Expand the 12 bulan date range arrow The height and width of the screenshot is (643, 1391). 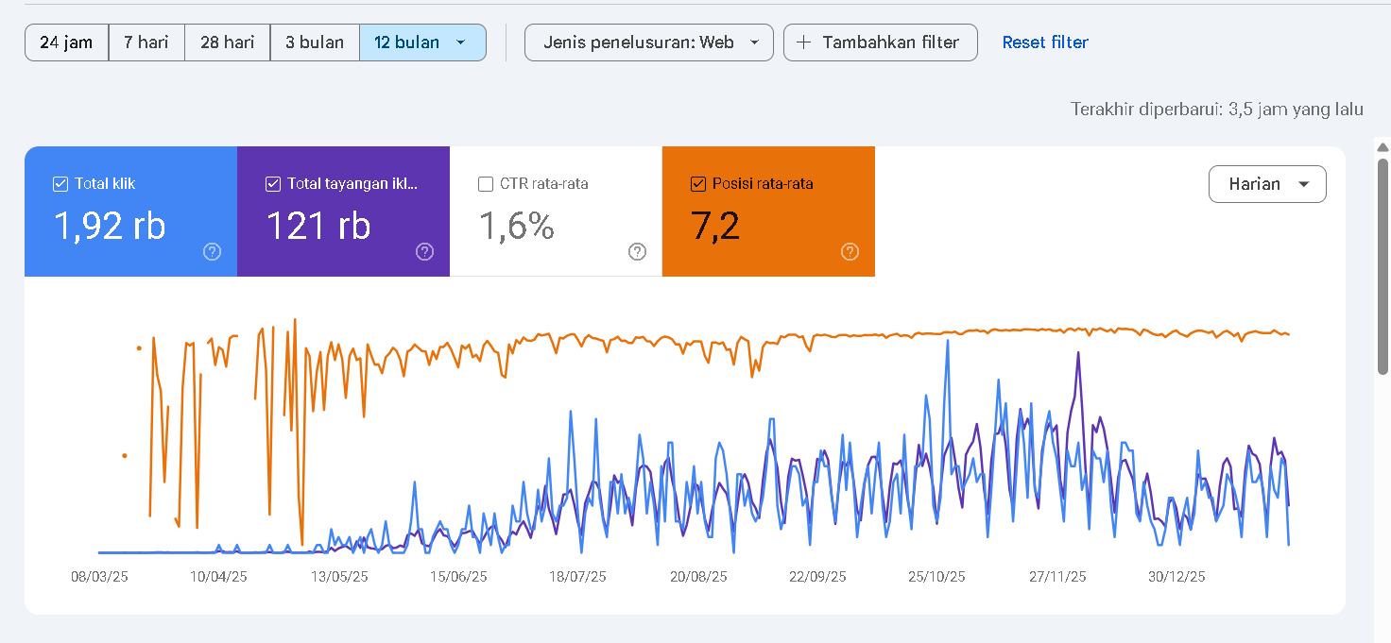(460, 42)
